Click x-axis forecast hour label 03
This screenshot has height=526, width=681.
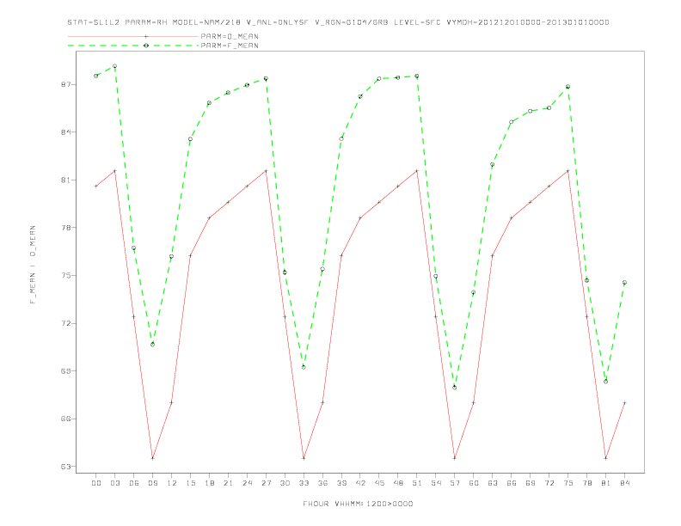(114, 483)
